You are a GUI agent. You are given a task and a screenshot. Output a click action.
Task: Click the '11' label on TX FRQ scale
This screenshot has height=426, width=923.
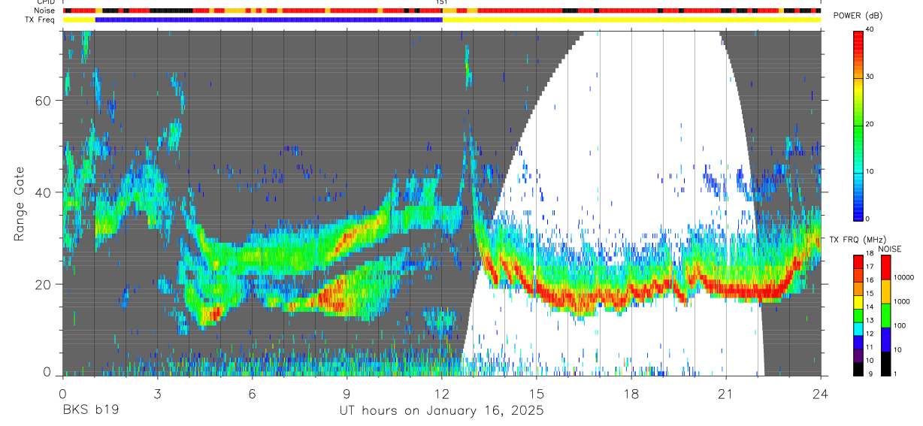coord(869,347)
